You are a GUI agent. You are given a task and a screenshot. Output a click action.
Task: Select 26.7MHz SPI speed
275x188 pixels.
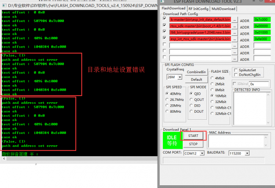(175, 100)
